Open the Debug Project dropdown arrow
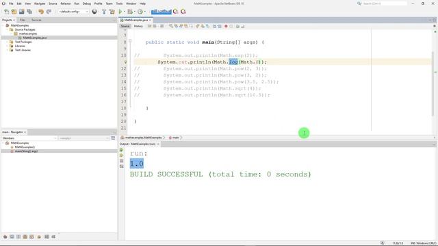Screen dimensions: 438x246 tap(134, 12)
